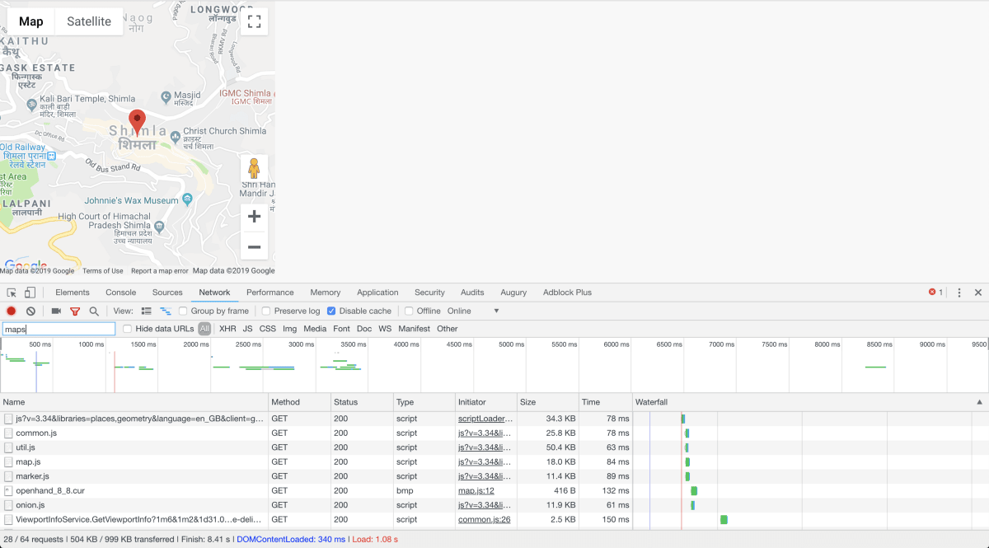
Task: Stop recording network log
Action: 12,311
